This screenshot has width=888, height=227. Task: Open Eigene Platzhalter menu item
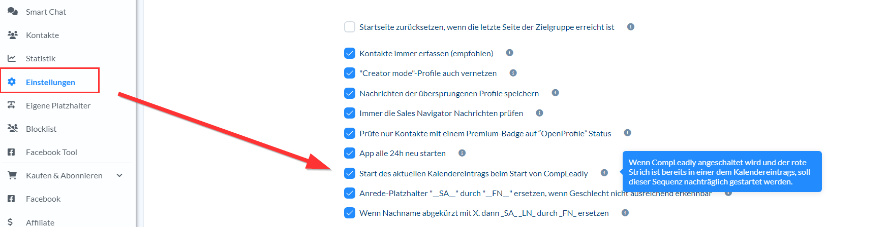point(58,105)
